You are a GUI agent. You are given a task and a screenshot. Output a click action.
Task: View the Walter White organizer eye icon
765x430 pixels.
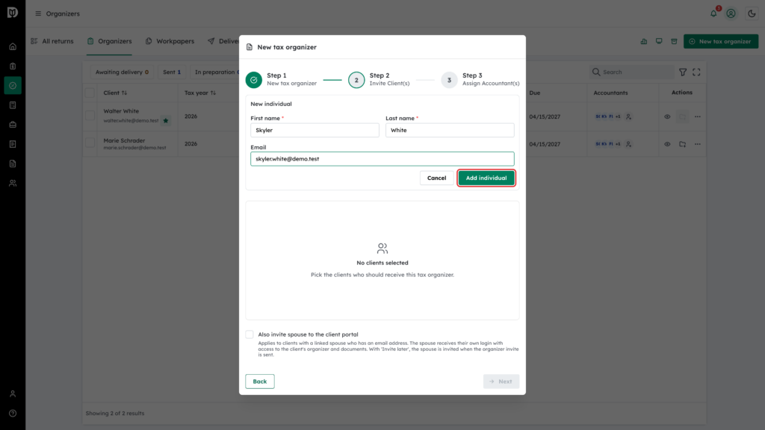click(x=667, y=116)
